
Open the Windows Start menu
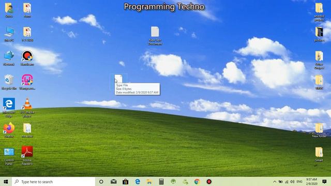[6, 181]
